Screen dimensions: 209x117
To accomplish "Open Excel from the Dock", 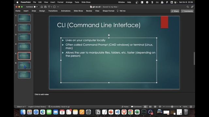I will click(137, 112).
